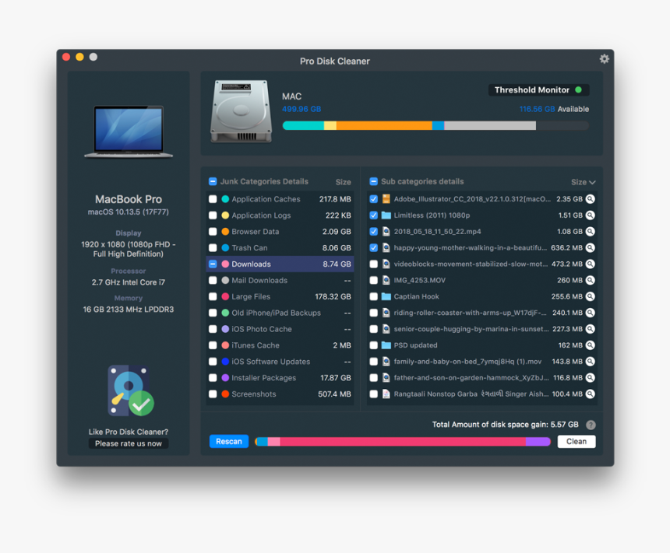Click the pink Downloads color dot
Image resolution: width=670 pixels, height=553 pixels.
click(225, 264)
